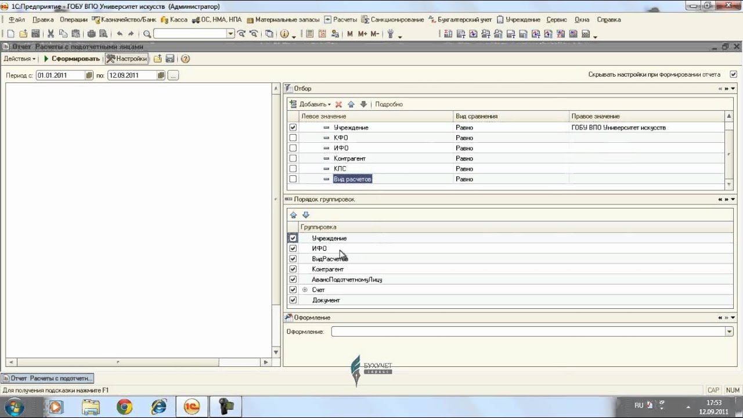Click the Сформировать button
Image resolution: width=743 pixels, height=418 pixels.
click(x=72, y=59)
